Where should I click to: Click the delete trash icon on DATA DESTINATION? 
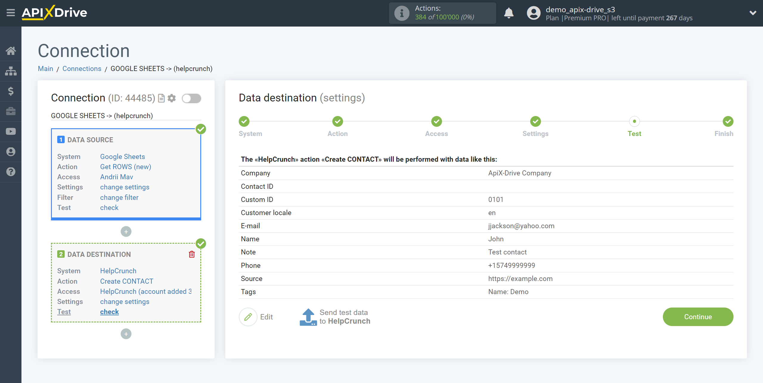click(192, 254)
